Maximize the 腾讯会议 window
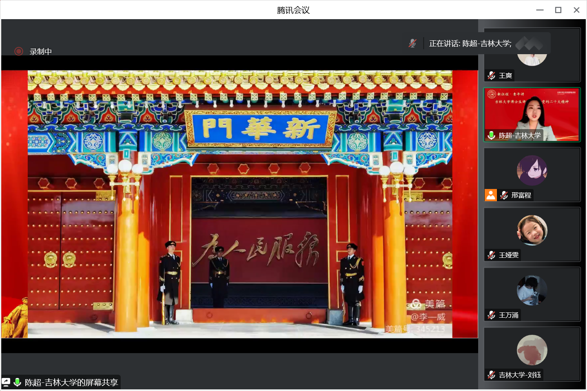The height and width of the screenshot is (391, 587). click(558, 10)
